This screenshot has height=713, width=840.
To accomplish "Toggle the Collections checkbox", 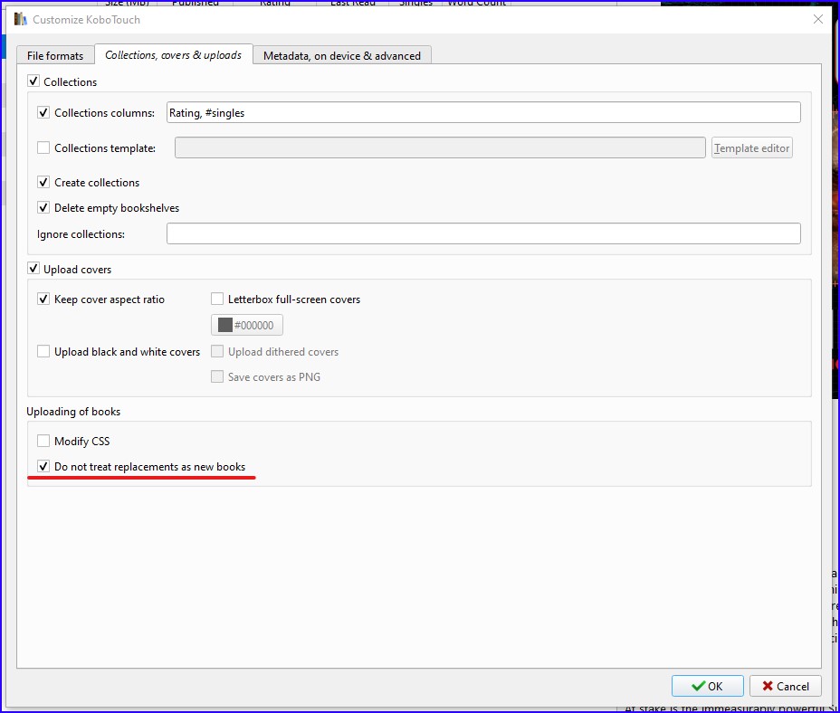I will (x=33, y=81).
